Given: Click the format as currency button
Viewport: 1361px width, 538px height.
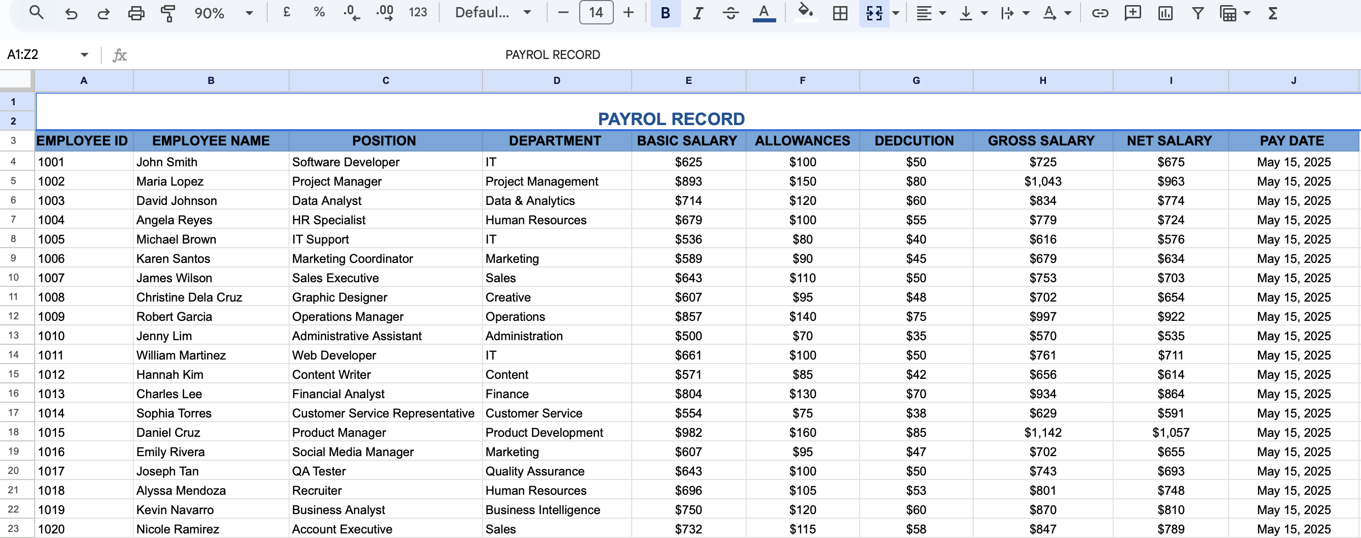Looking at the screenshot, I should tap(287, 13).
